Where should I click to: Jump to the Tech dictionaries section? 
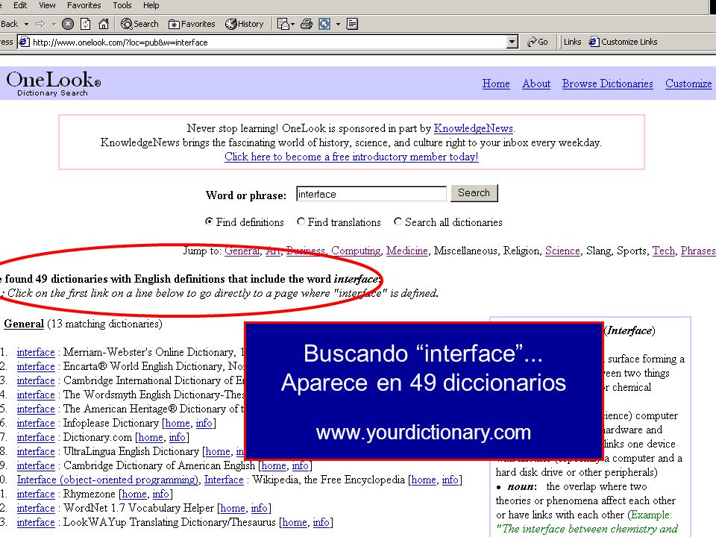664,251
